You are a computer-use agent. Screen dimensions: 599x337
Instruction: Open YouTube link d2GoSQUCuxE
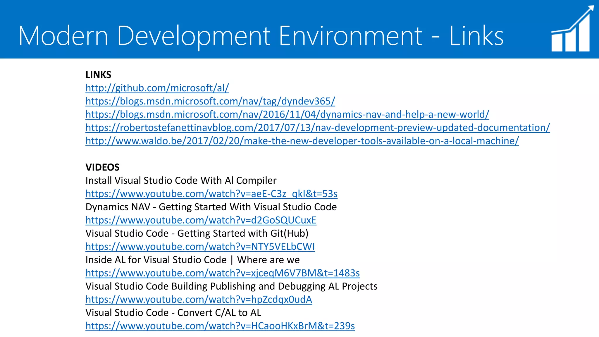click(201, 220)
